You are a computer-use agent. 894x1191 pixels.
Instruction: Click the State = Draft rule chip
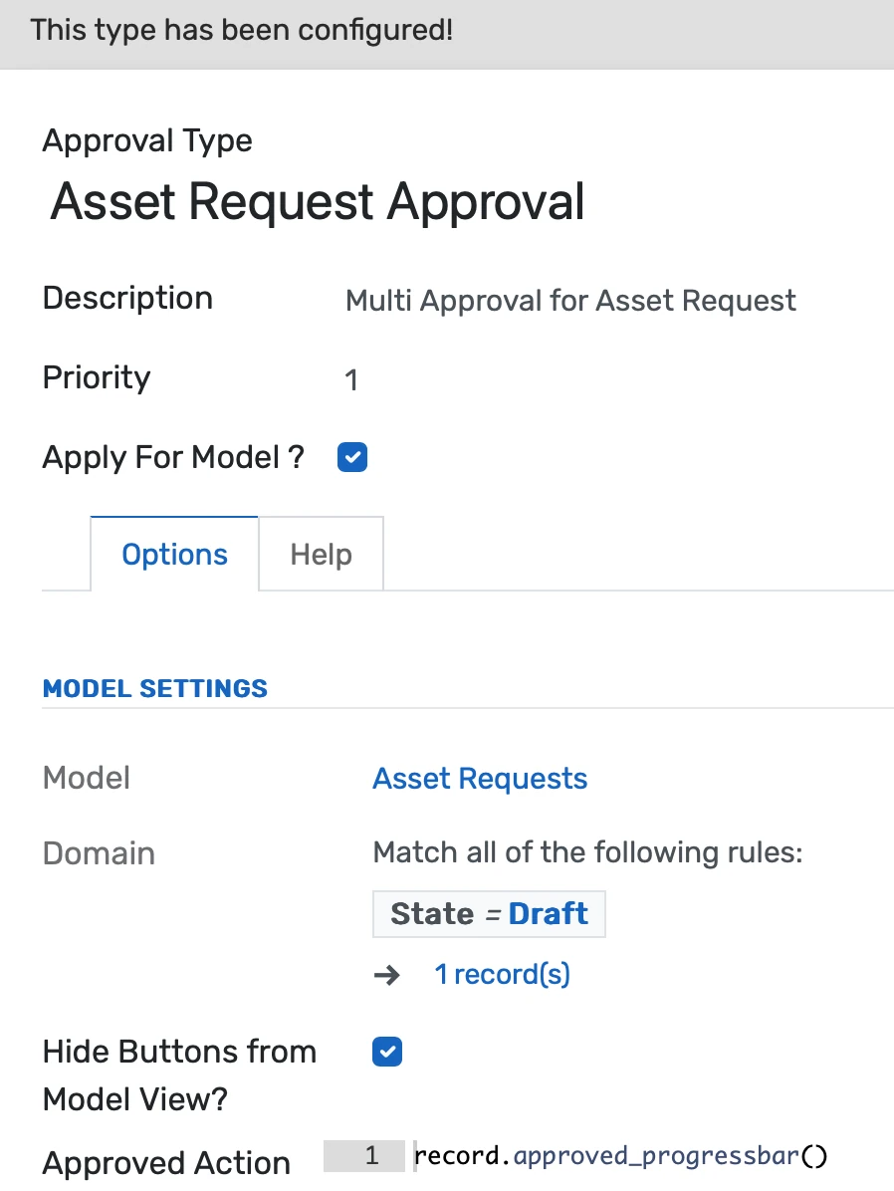[x=489, y=913]
